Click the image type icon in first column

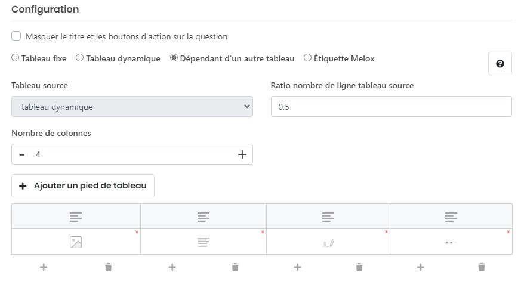tap(76, 242)
